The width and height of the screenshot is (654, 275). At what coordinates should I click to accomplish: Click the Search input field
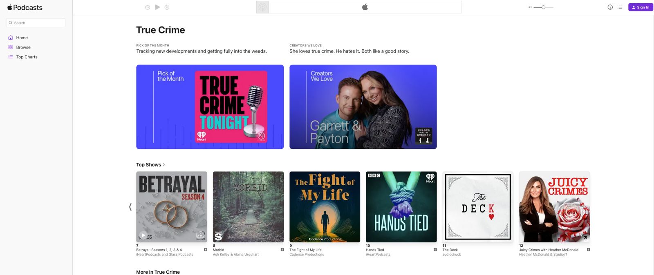point(36,23)
